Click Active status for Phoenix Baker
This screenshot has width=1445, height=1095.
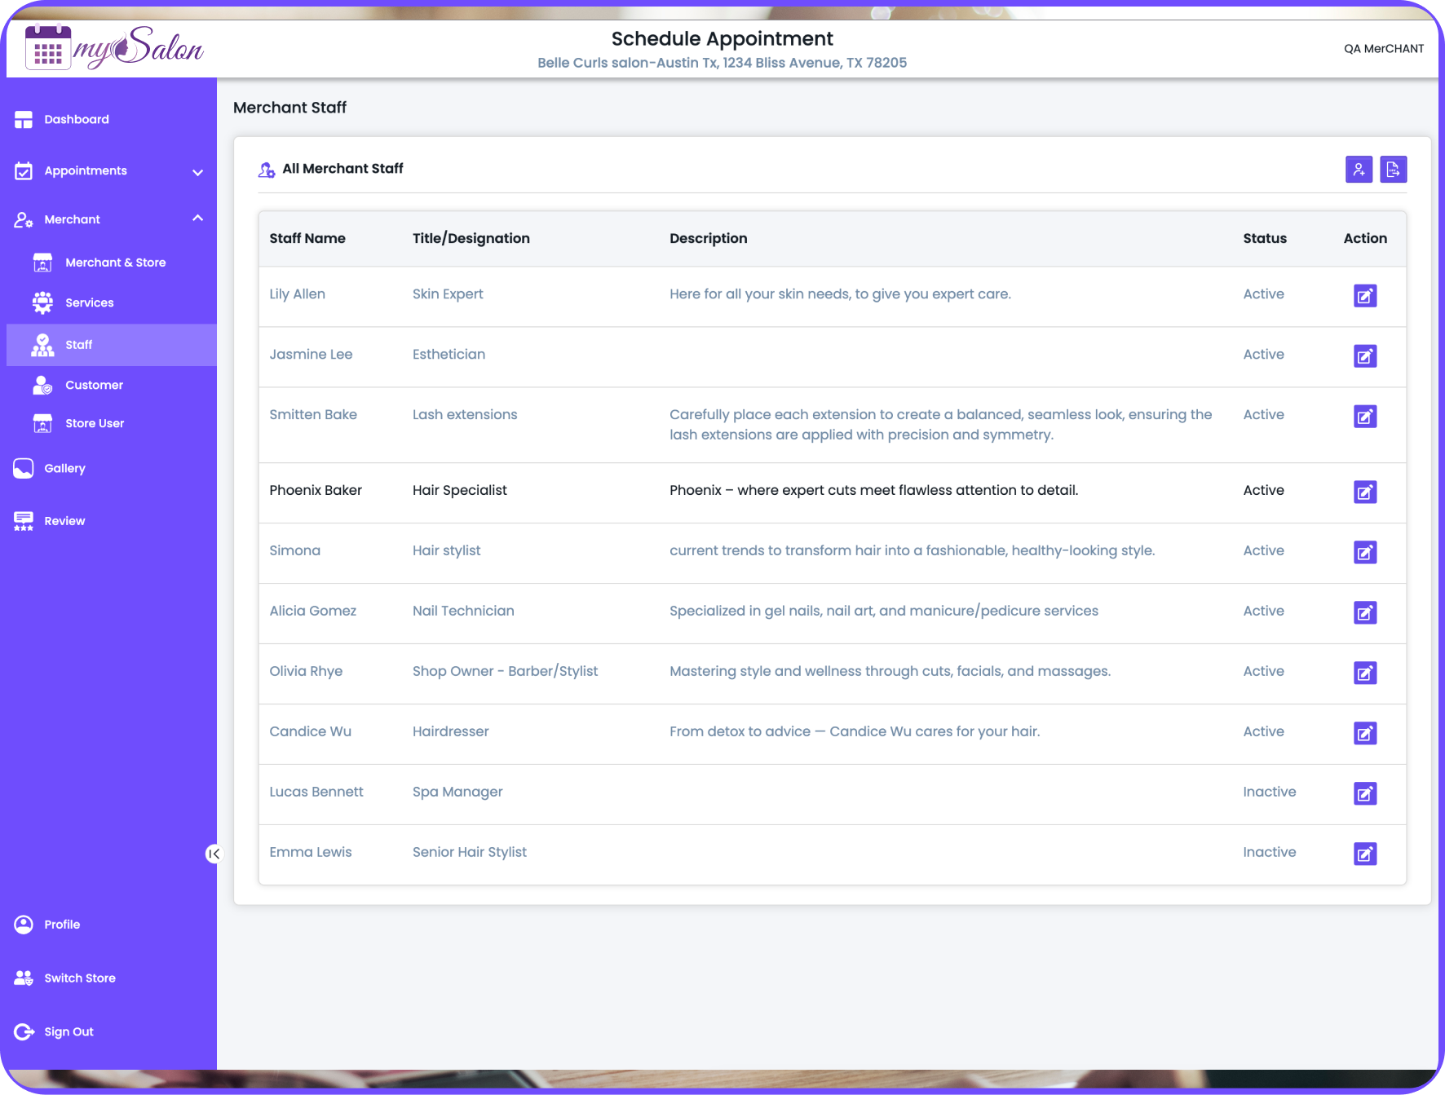[x=1263, y=490]
